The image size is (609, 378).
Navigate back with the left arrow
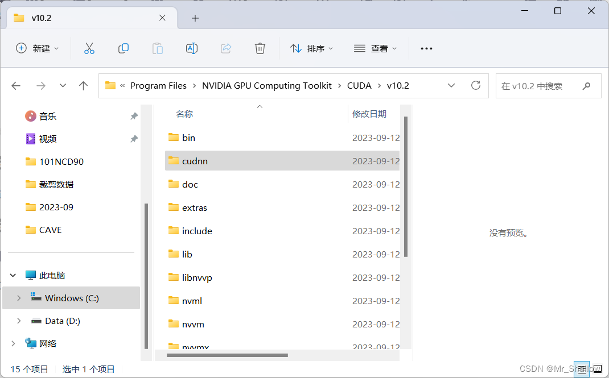pos(16,85)
